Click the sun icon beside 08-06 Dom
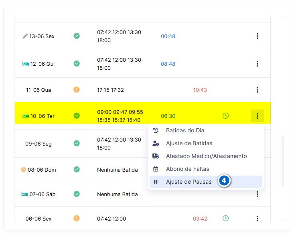 (x=24, y=170)
